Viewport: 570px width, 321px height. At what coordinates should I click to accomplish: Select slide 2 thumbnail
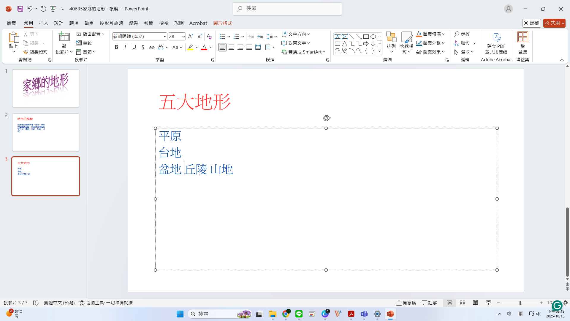tap(46, 132)
